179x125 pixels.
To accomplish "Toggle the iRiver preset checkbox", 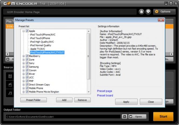I will (27, 74).
